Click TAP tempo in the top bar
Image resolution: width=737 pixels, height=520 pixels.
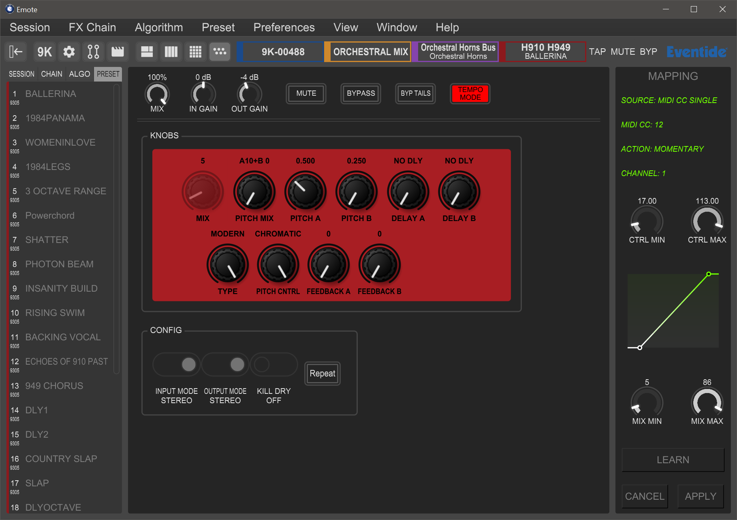(597, 52)
